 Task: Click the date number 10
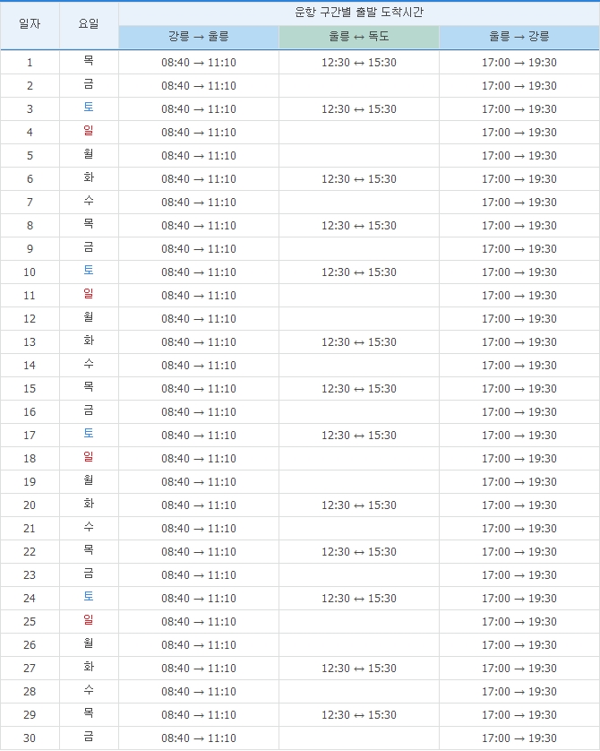(x=30, y=272)
